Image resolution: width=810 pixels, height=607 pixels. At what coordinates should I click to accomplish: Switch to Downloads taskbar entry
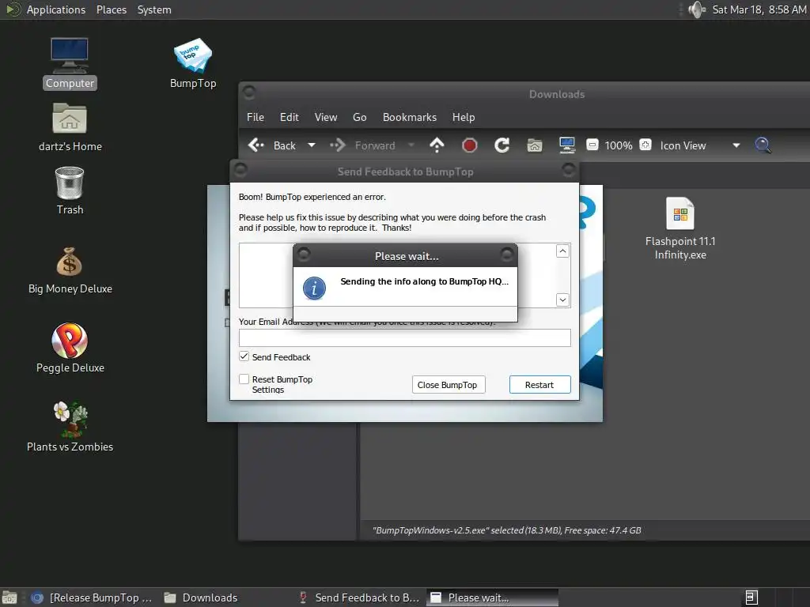coord(201,598)
